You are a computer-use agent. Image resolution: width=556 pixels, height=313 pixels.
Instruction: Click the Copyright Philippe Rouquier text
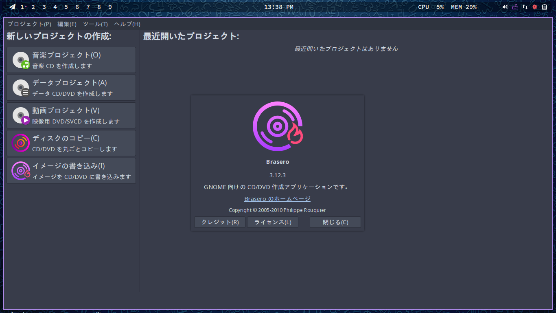click(277, 210)
